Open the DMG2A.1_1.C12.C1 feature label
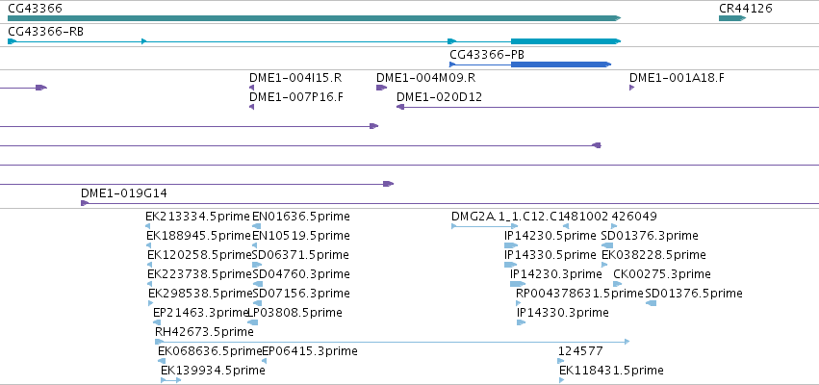This screenshot has height=385, width=819. (x=506, y=217)
